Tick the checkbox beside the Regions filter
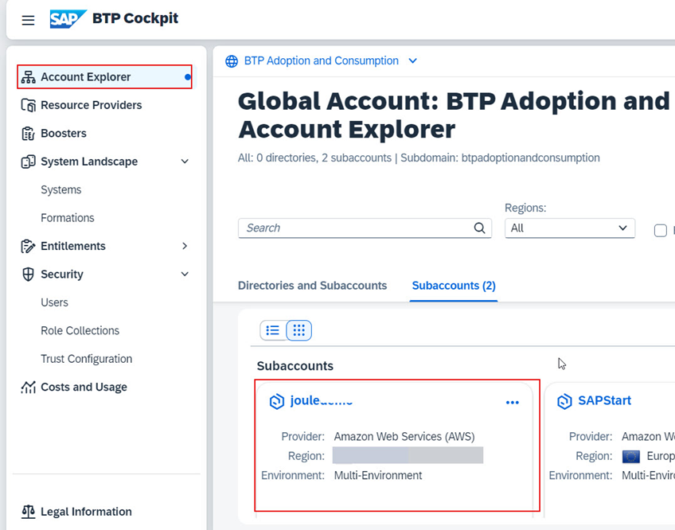Screen dimensions: 675x530 [660, 231]
